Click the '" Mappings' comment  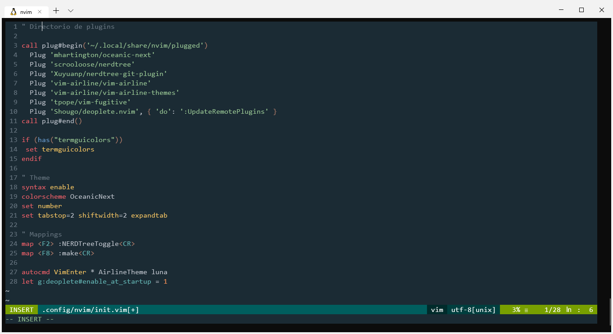42,234
